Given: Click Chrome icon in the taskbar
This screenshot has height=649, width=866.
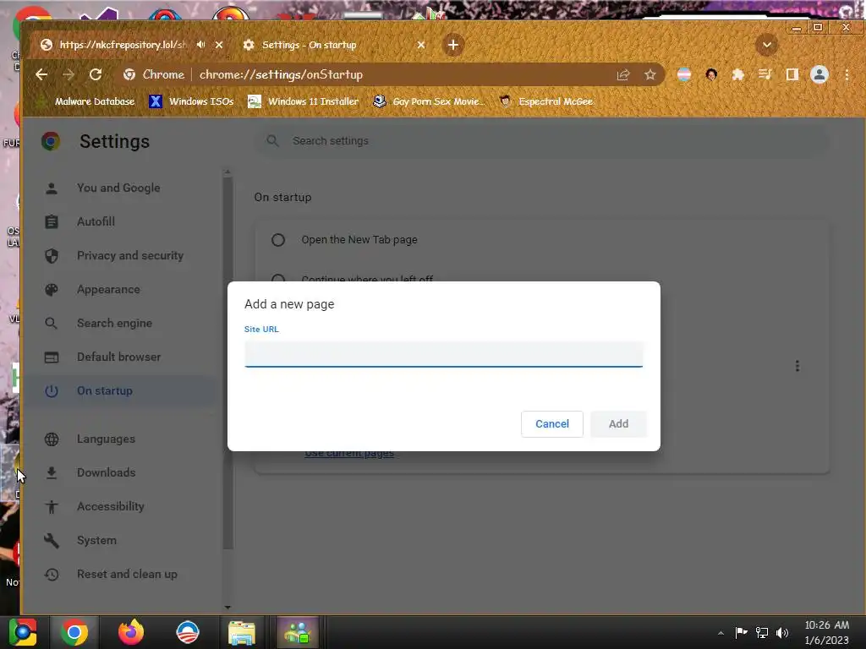Looking at the screenshot, I should point(74,632).
